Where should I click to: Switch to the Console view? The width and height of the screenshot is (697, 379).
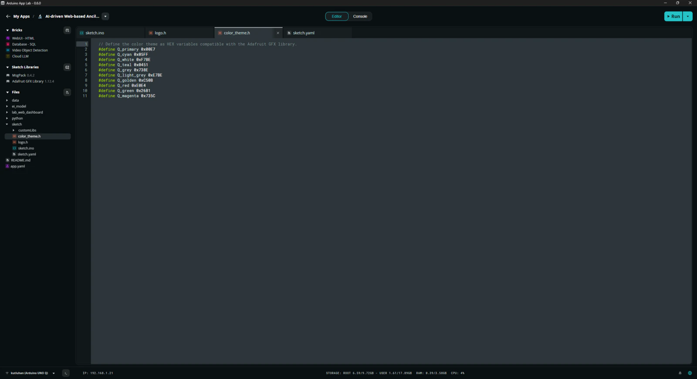(x=360, y=17)
